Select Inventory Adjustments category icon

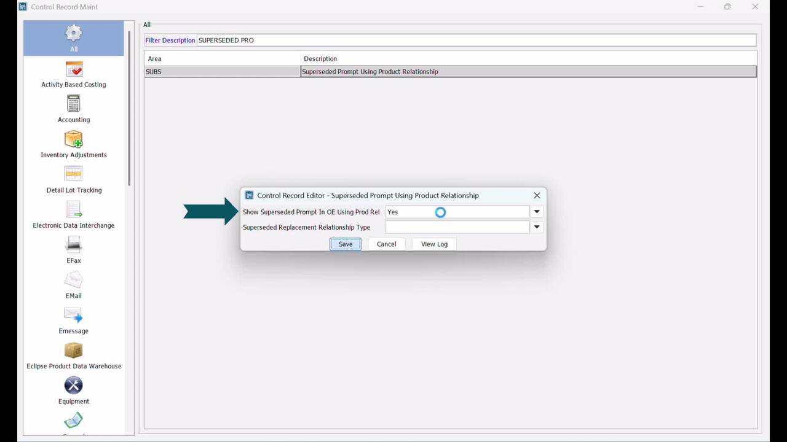[74, 140]
